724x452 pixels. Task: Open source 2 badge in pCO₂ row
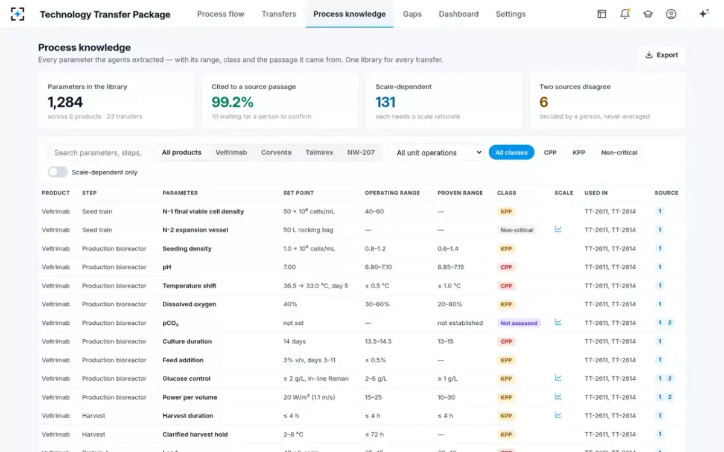point(670,323)
